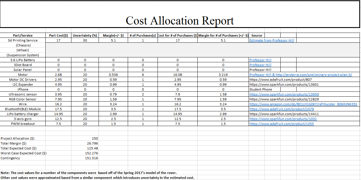Select the 3d Printing Service uncertainty value 30

click(x=85, y=40)
